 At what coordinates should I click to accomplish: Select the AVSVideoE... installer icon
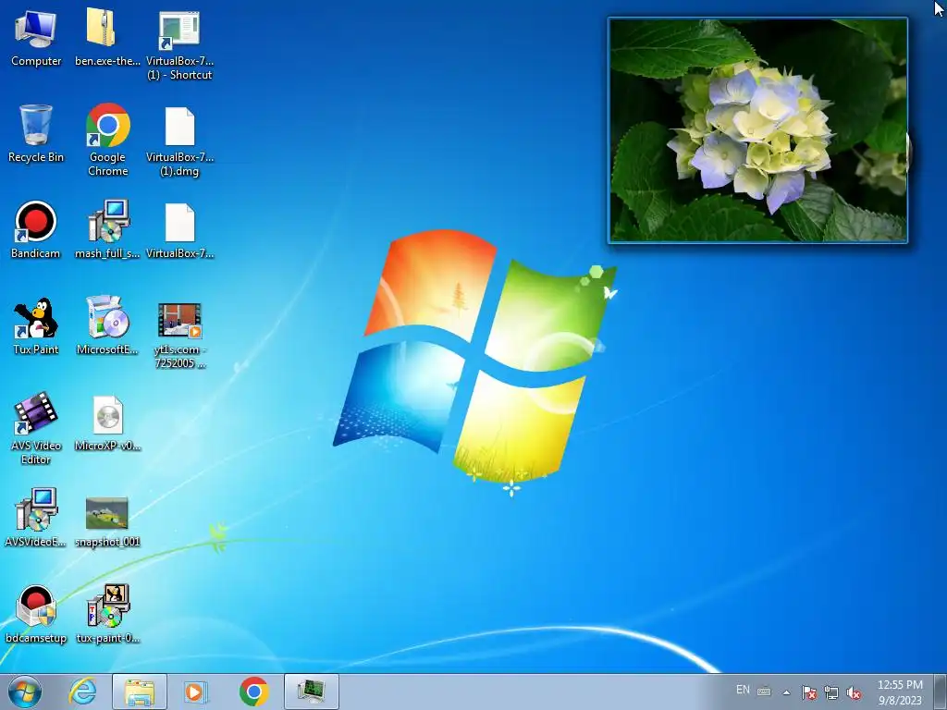coord(36,518)
